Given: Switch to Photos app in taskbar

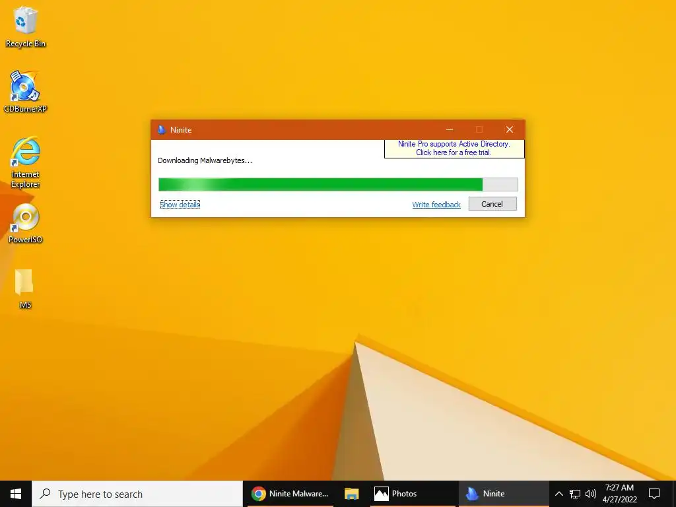Looking at the screenshot, I should point(413,494).
